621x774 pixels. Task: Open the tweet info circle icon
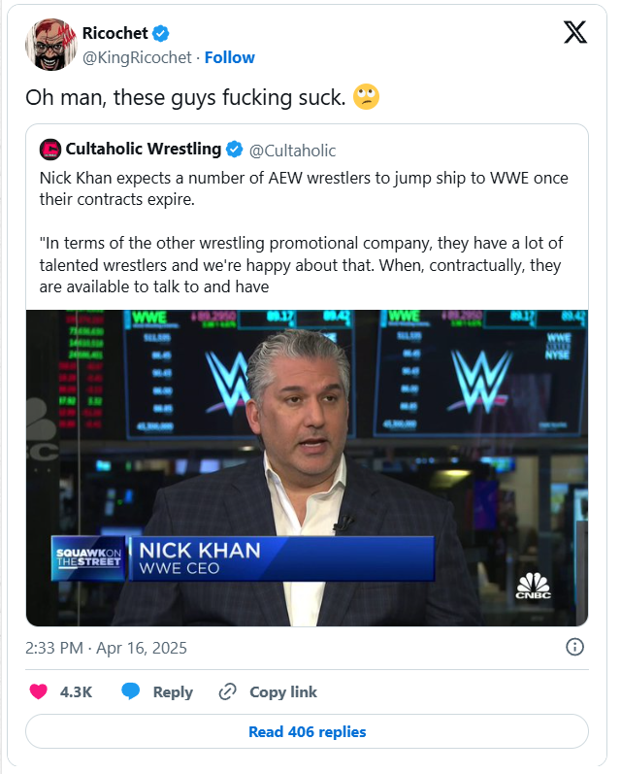click(x=574, y=647)
